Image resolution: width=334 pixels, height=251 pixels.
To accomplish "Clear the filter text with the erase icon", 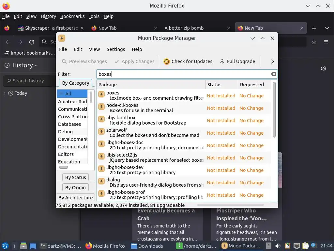I will (273, 74).
